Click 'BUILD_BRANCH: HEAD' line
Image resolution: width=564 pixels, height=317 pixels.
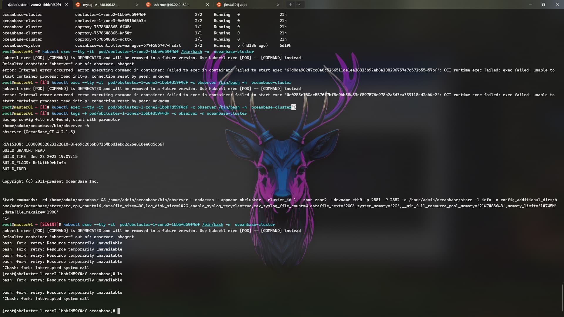[x=23, y=150]
